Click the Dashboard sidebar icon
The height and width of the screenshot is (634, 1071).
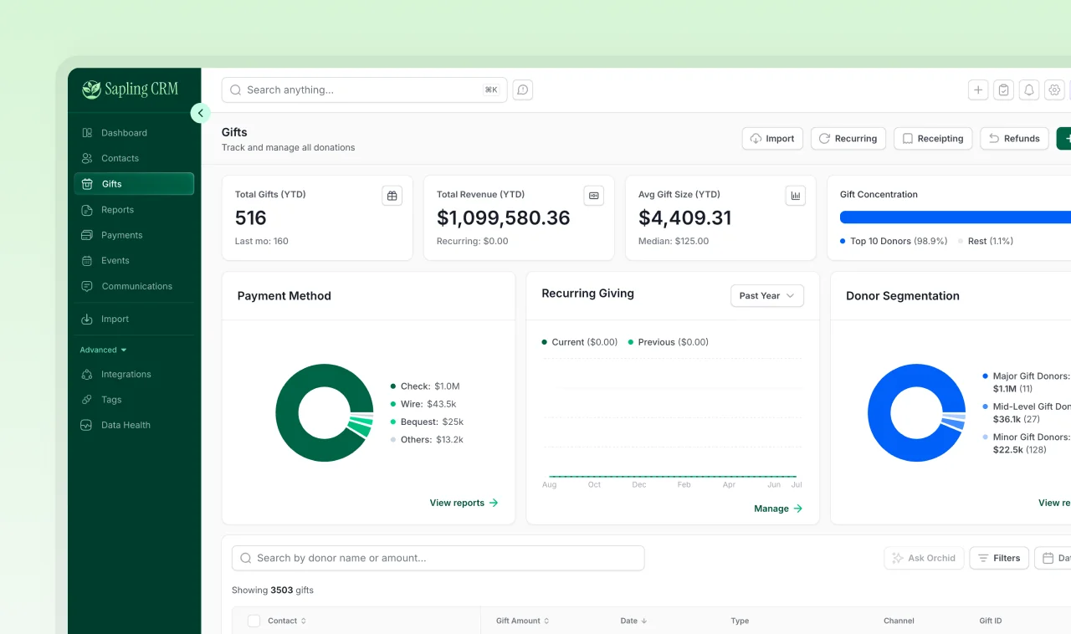coord(87,133)
